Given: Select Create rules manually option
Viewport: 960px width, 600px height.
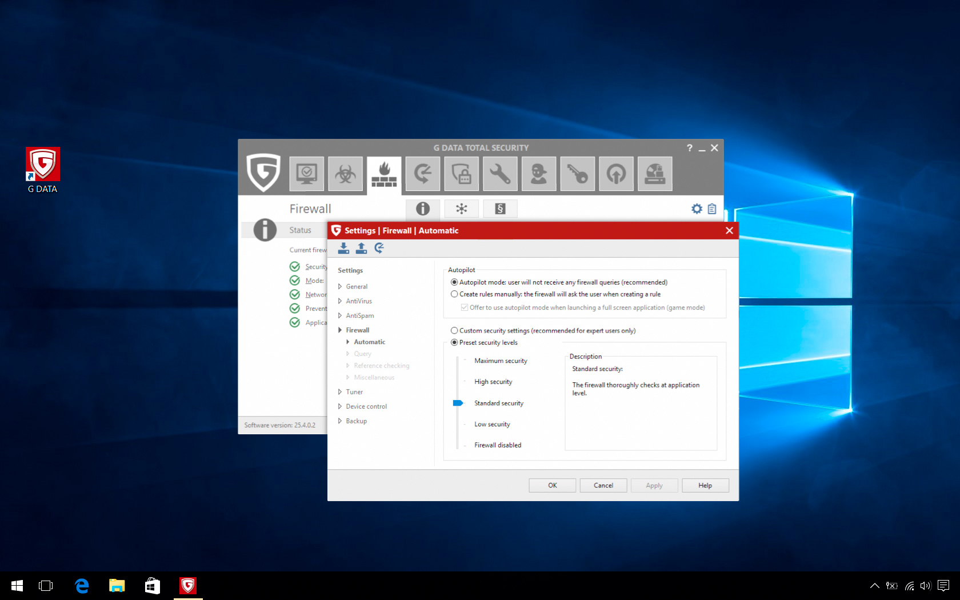Looking at the screenshot, I should tap(454, 294).
